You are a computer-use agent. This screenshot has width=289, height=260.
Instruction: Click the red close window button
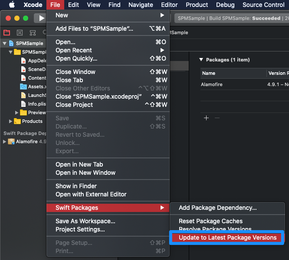point(8,18)
